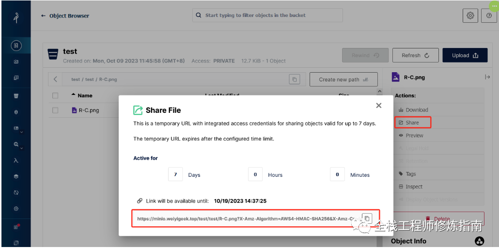Open Identity sidebar icon

[16, 128]
